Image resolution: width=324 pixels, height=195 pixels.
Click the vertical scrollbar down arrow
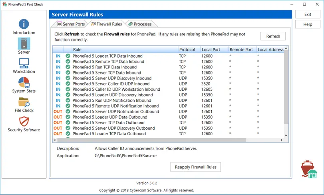coord(286,135)
